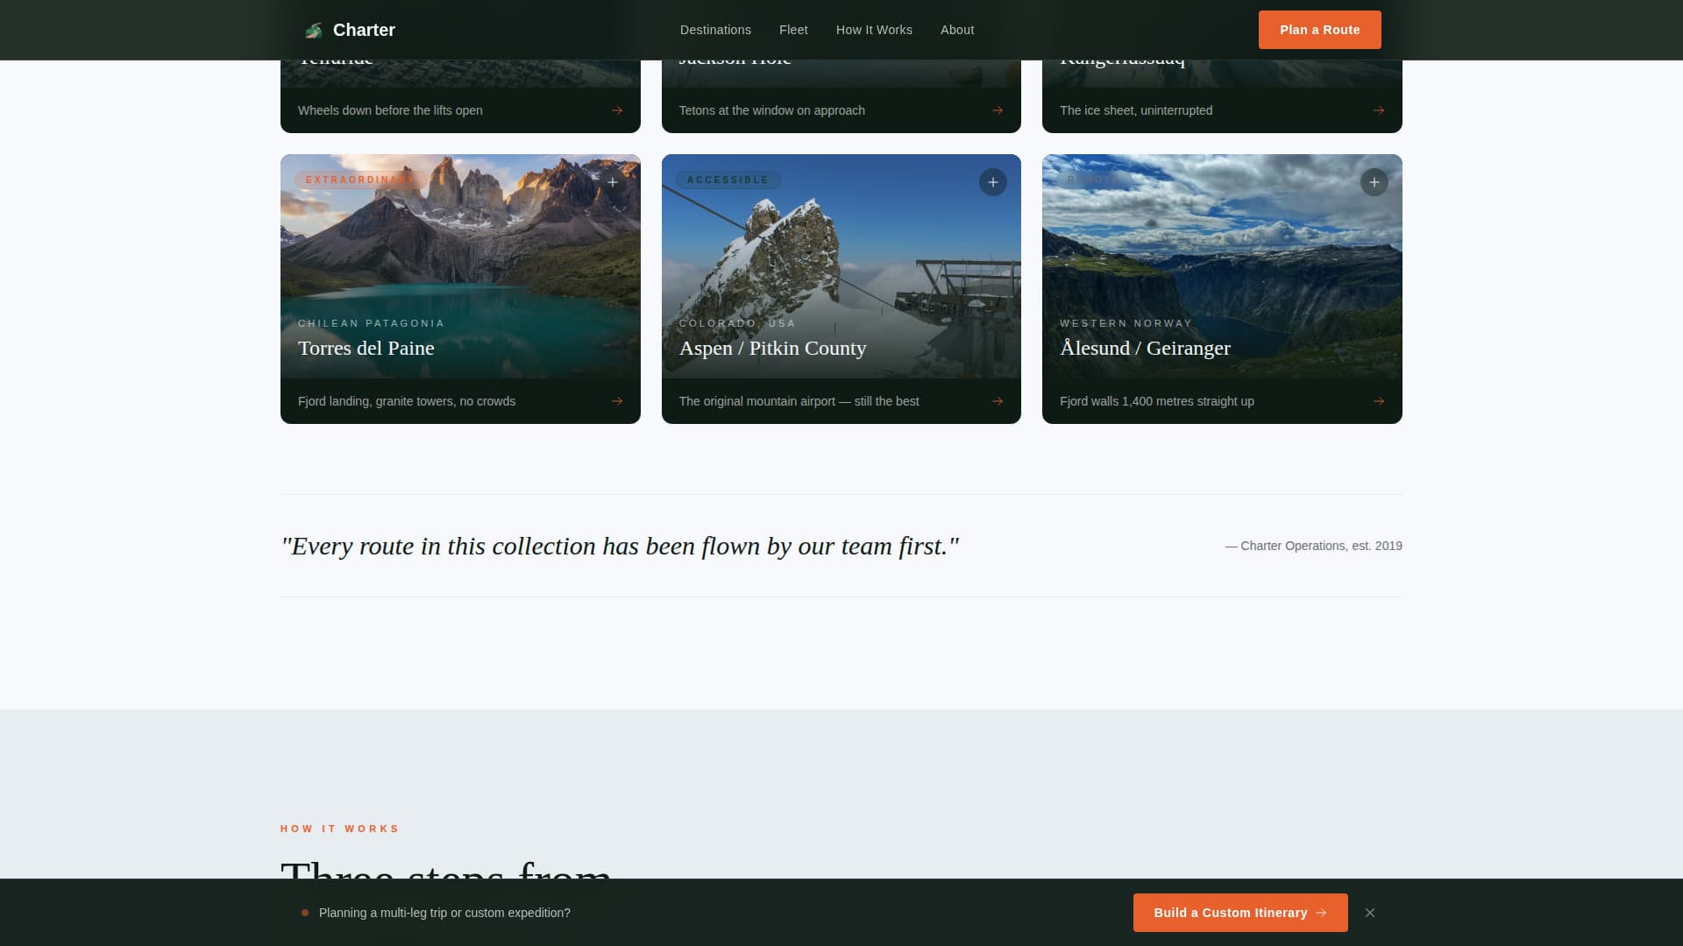Go to the Fleet nav link
This screenshot has height=946, width=1683.
[x=793, y=30]
